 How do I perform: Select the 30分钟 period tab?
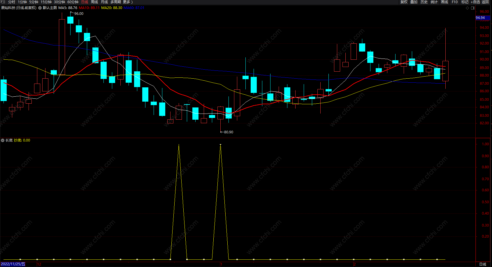[x=59, y=2]
